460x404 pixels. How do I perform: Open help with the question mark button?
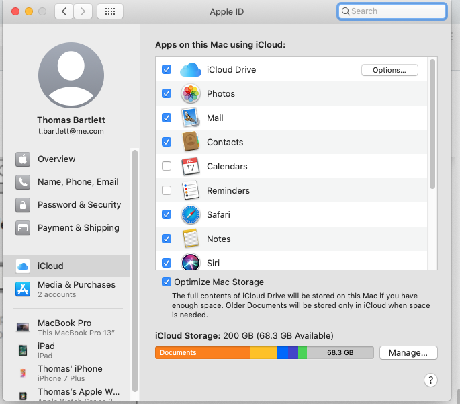pos(430,380)
